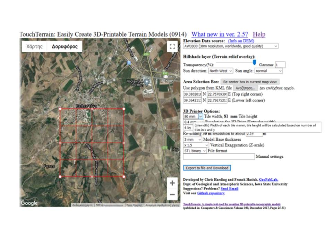Image resolution: width=333 pixels, height=250 pixels.
Task: Open the Send Email link
Action: (x=229, y=189)
